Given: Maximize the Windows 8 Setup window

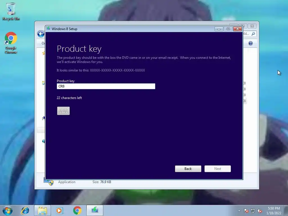Looking at the screenshot, I should click(x=228, y=29).
